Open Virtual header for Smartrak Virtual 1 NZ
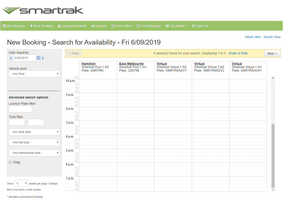Screen dimensions: 283x200 tap(162, 64)
